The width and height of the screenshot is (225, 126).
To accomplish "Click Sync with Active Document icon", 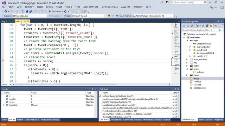I will (203, 26).
